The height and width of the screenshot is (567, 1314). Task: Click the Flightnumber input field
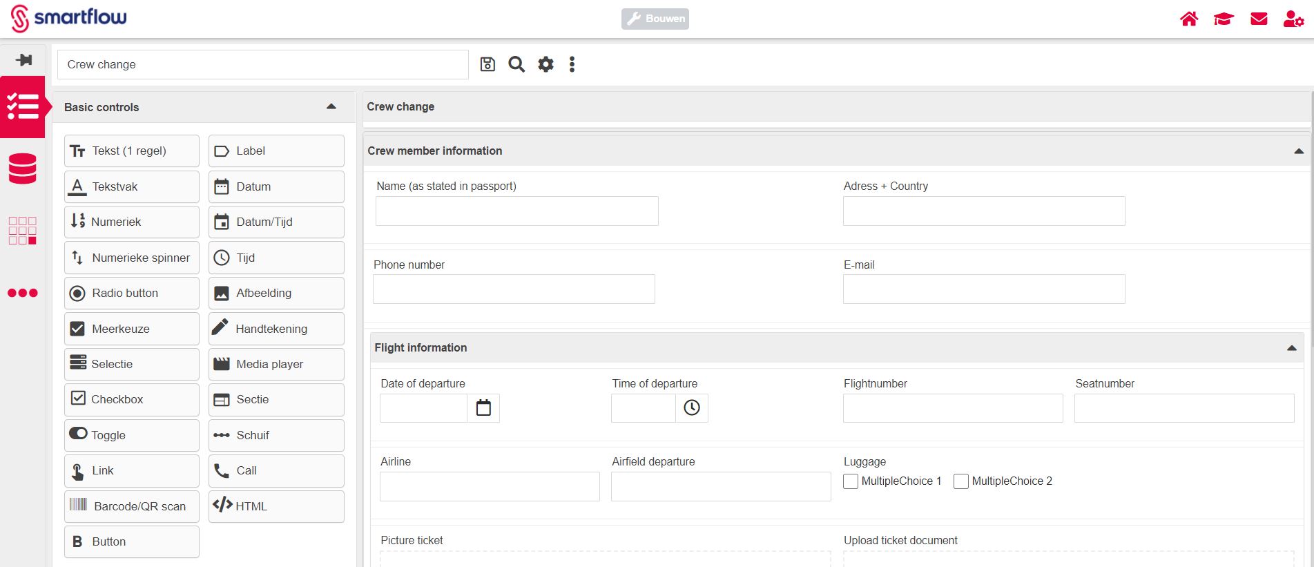pyautogui.click(x=952, y=408)
